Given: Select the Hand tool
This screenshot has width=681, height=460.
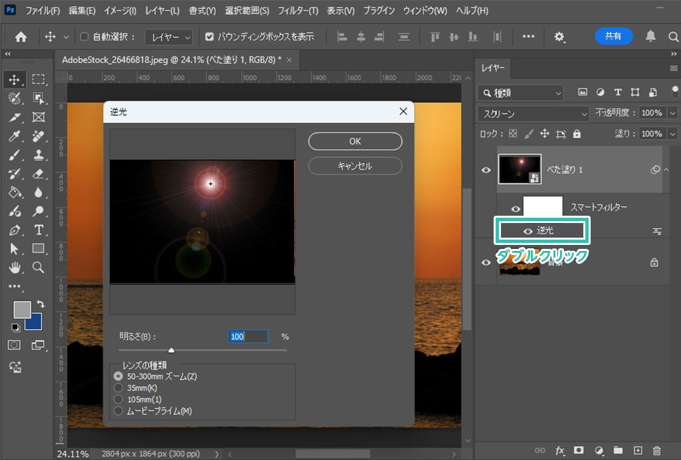Looking at the screenshot, I should click(15, 268).
